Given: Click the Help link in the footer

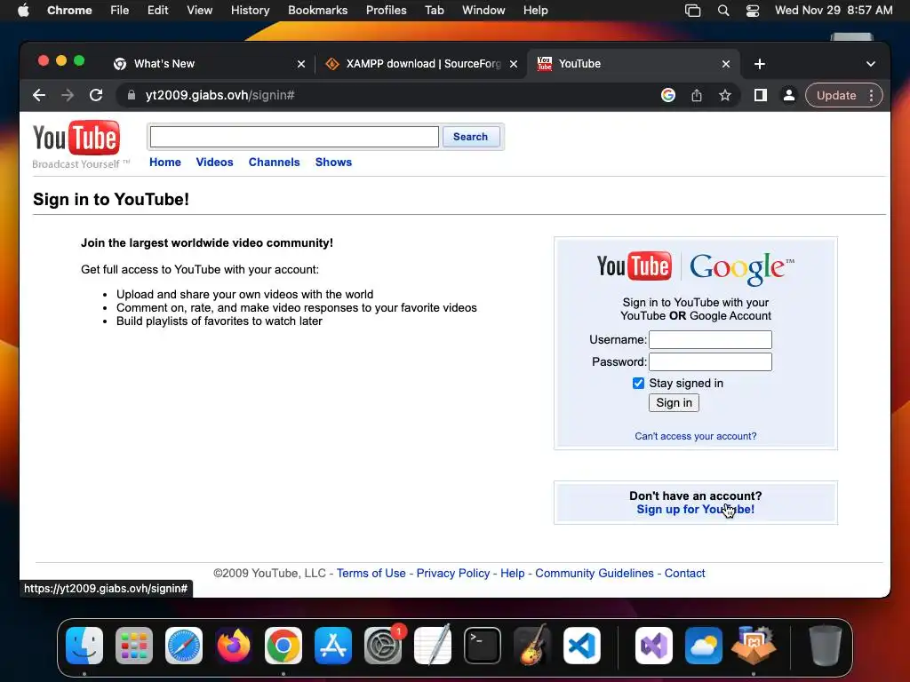Looking at the screenshot, I should 513,573.
